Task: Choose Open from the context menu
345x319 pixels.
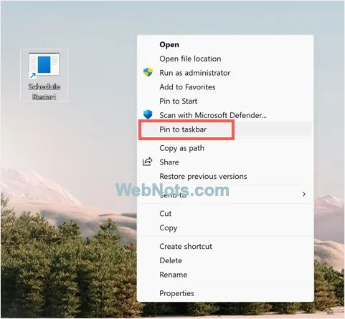Action: [169, 44]
